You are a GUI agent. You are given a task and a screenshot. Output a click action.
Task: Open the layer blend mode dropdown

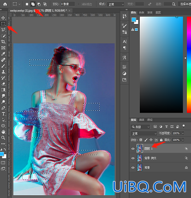[x=143, y=133]
